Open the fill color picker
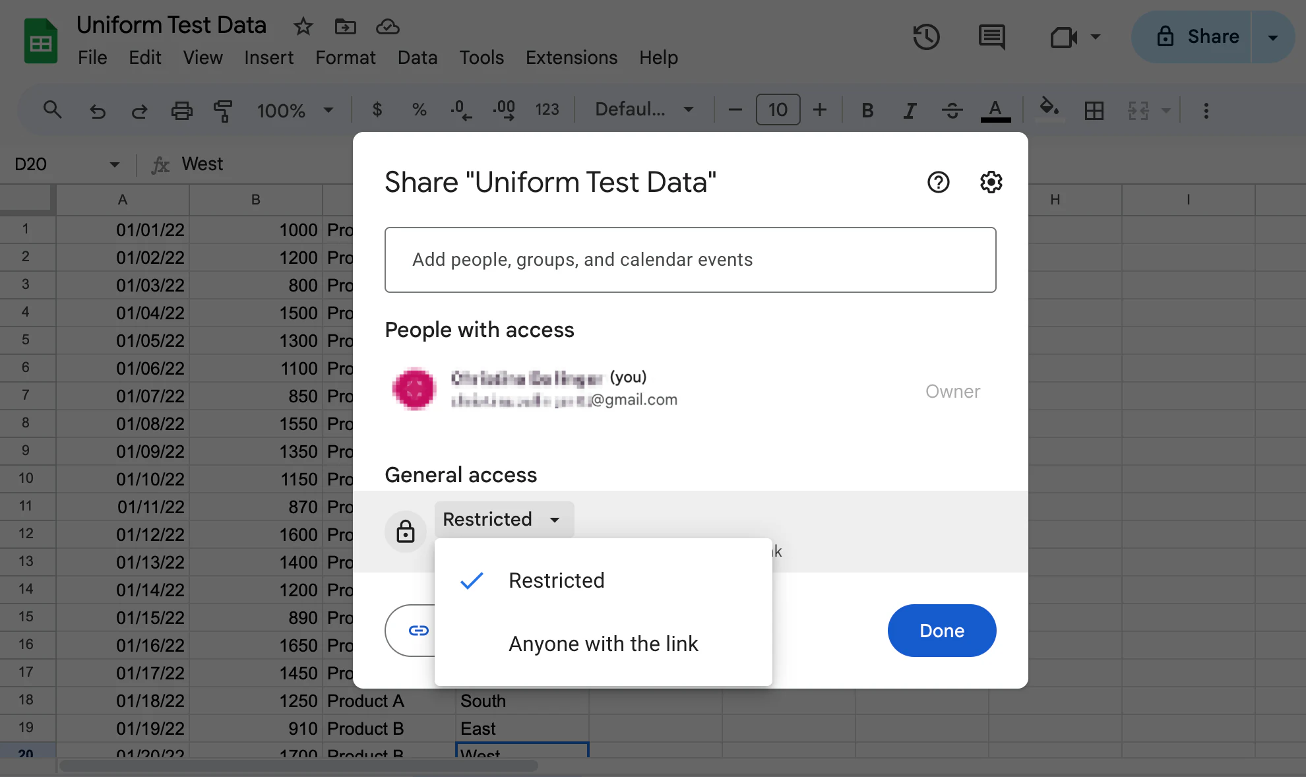The image size is (1306, 777). click(x=1049, y=109)
